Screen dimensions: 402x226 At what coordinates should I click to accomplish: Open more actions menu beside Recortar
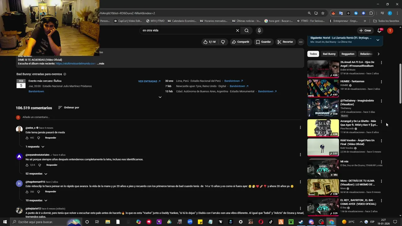pyautogui.click(x=301, y=42)
